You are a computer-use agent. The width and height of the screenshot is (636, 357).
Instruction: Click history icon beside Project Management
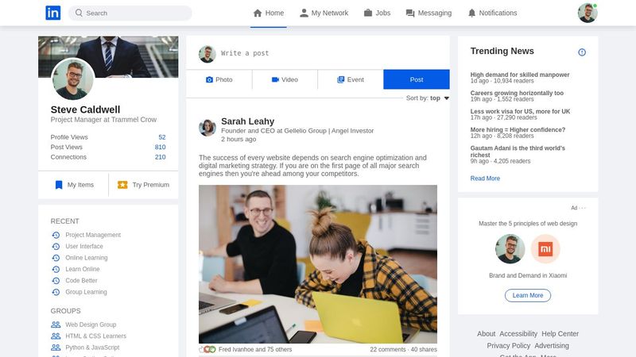[56, 235]
